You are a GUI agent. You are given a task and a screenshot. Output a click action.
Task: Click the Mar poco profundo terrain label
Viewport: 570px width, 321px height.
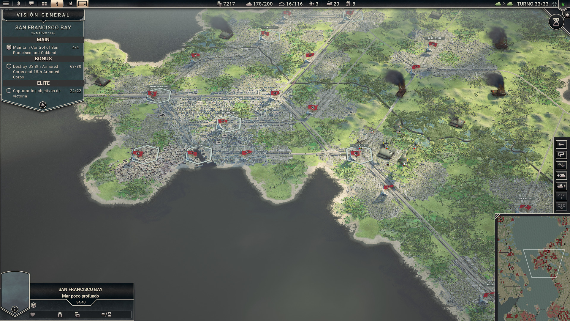[x=80, y=296]
